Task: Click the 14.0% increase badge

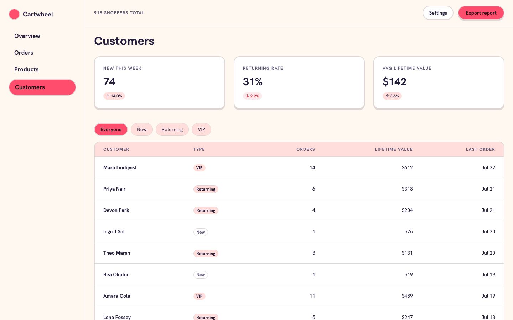Action: pyautogui.click(x=114, y=96)
